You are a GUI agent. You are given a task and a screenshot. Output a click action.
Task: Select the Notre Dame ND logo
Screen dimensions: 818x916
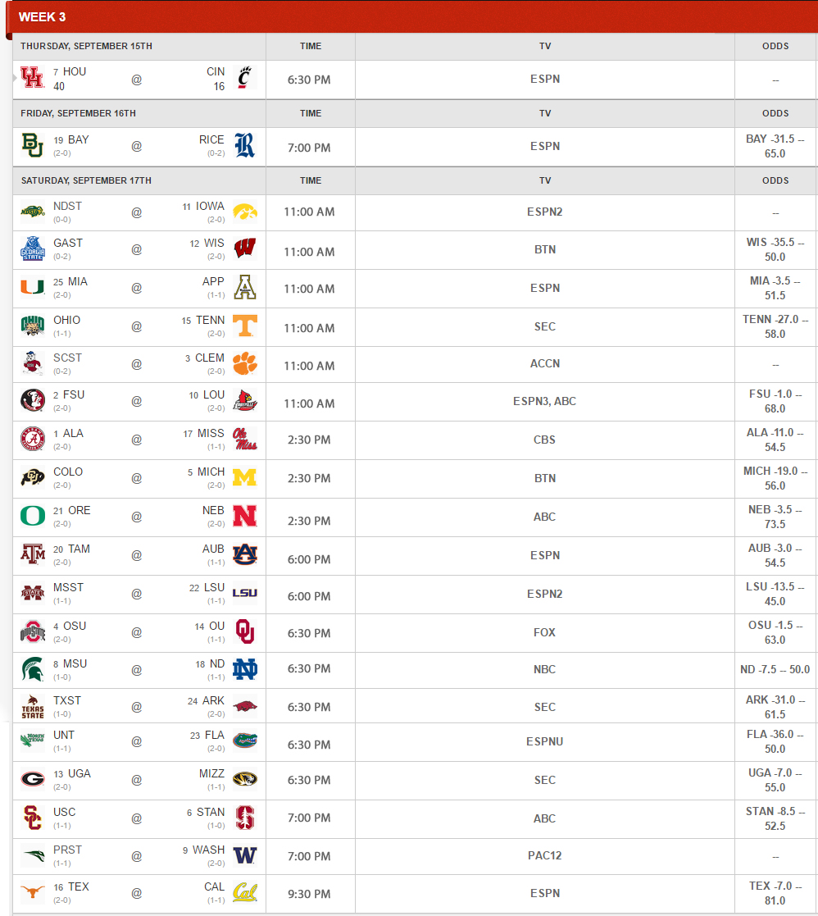pos(244,669)
